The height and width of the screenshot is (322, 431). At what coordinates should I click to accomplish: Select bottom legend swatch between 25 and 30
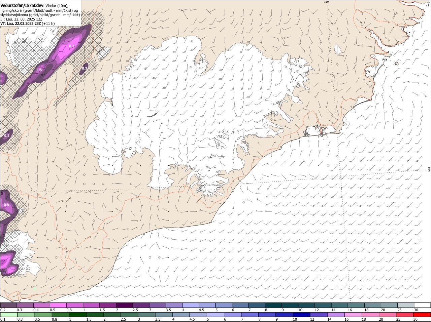coord(405,315)
